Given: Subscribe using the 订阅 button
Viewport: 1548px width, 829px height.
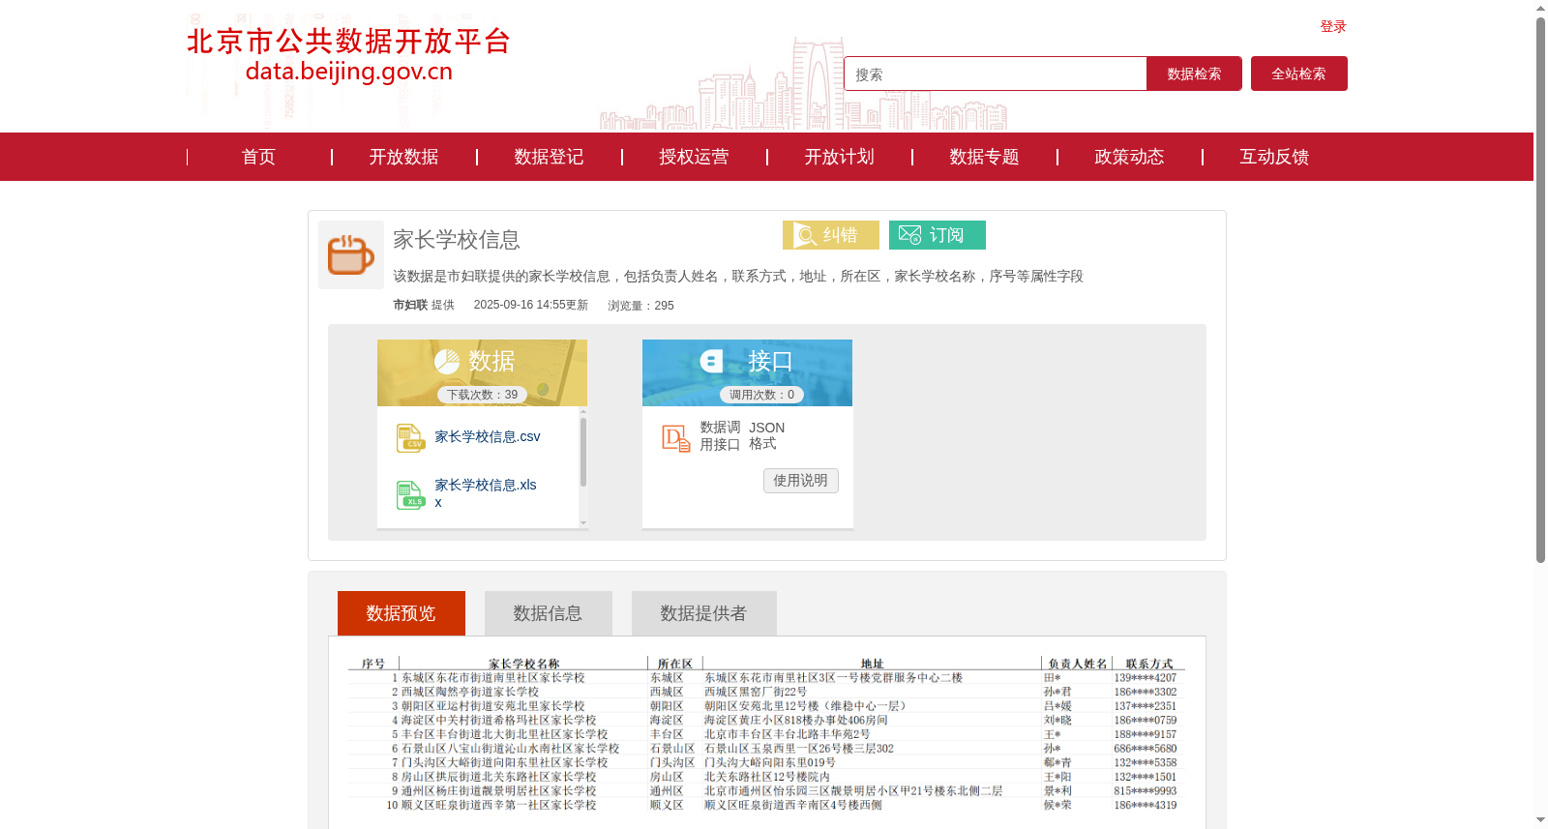Looking at the screenshot, I should (x=938, y=235).
